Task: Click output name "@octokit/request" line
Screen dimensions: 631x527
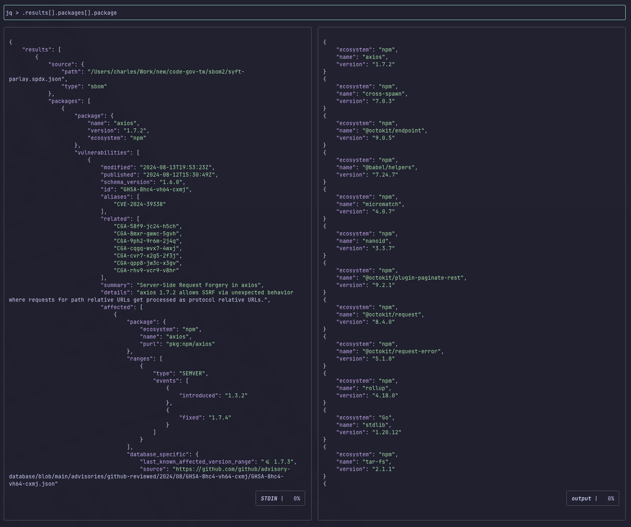Action: click(380, 314)
